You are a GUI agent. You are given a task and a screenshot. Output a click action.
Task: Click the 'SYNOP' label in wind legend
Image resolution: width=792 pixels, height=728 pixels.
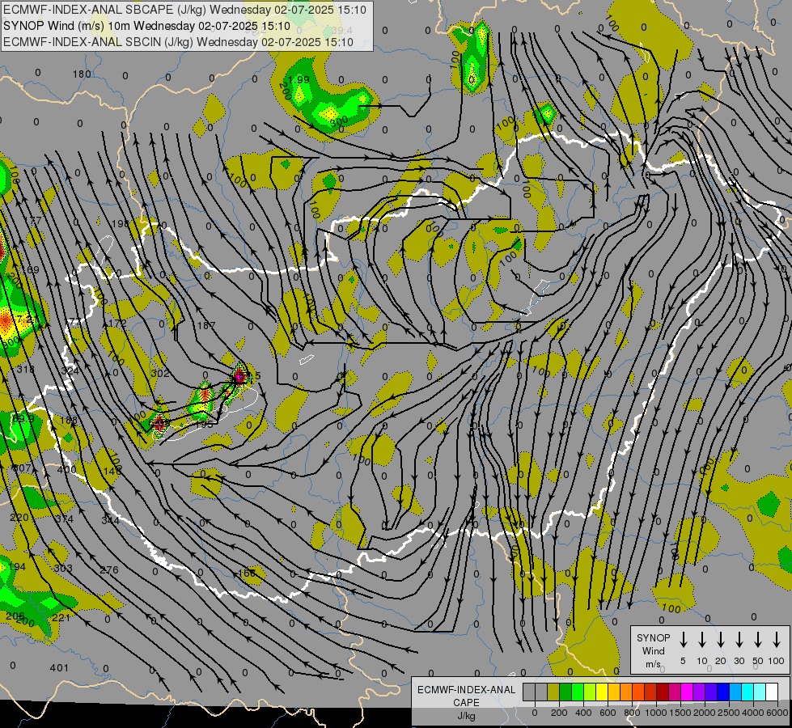tap(653, 637)
